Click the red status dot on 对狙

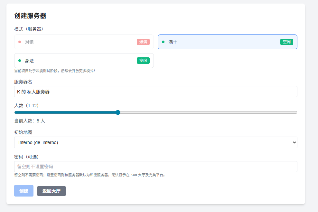pos(20,42)
